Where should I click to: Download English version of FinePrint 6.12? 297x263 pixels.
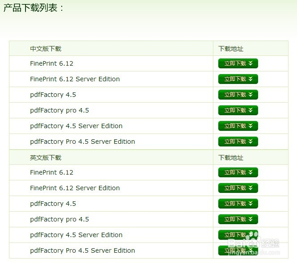[238, 172]
